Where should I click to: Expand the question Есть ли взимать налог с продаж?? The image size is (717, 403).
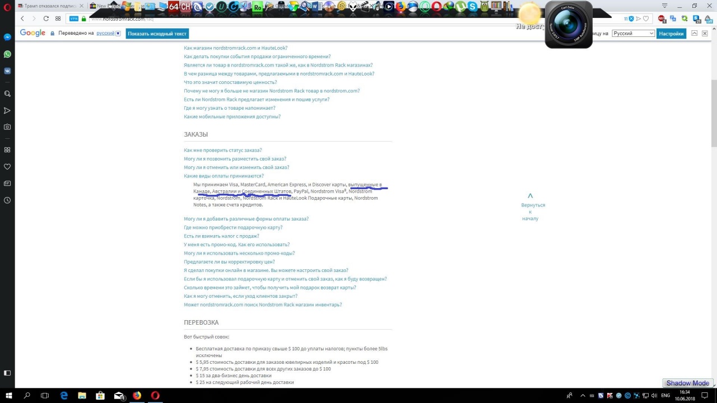221,236
